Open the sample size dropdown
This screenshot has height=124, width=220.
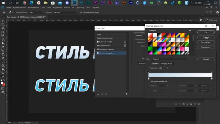(x=36, y=12)
